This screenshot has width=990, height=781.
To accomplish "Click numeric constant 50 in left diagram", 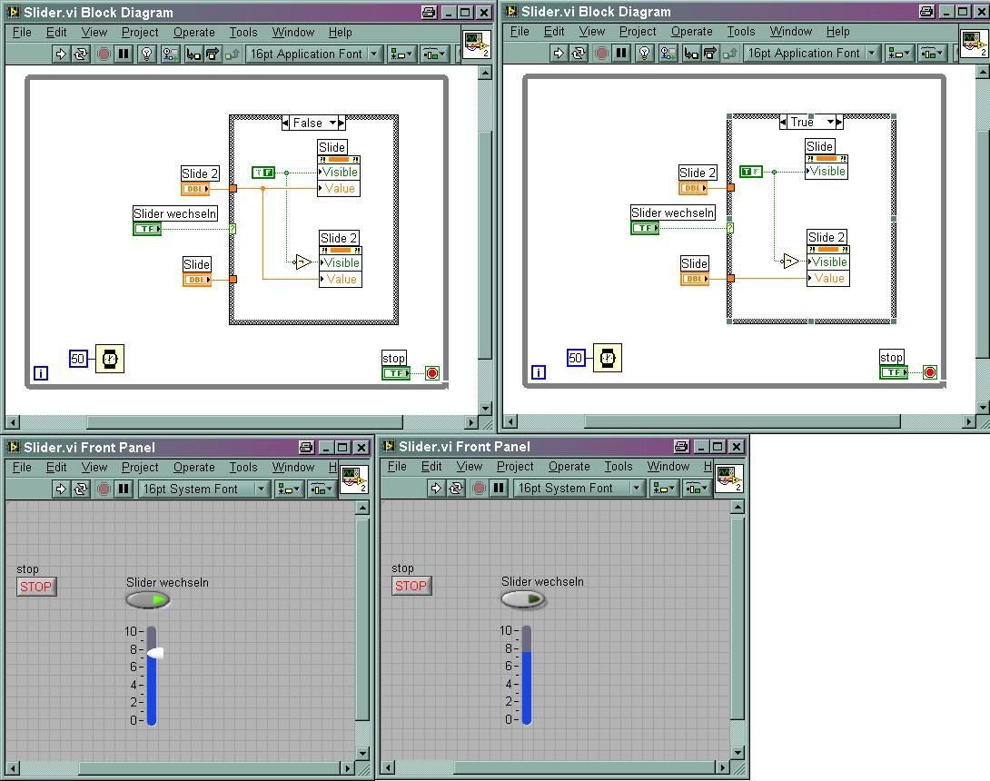I will [78, 359].
